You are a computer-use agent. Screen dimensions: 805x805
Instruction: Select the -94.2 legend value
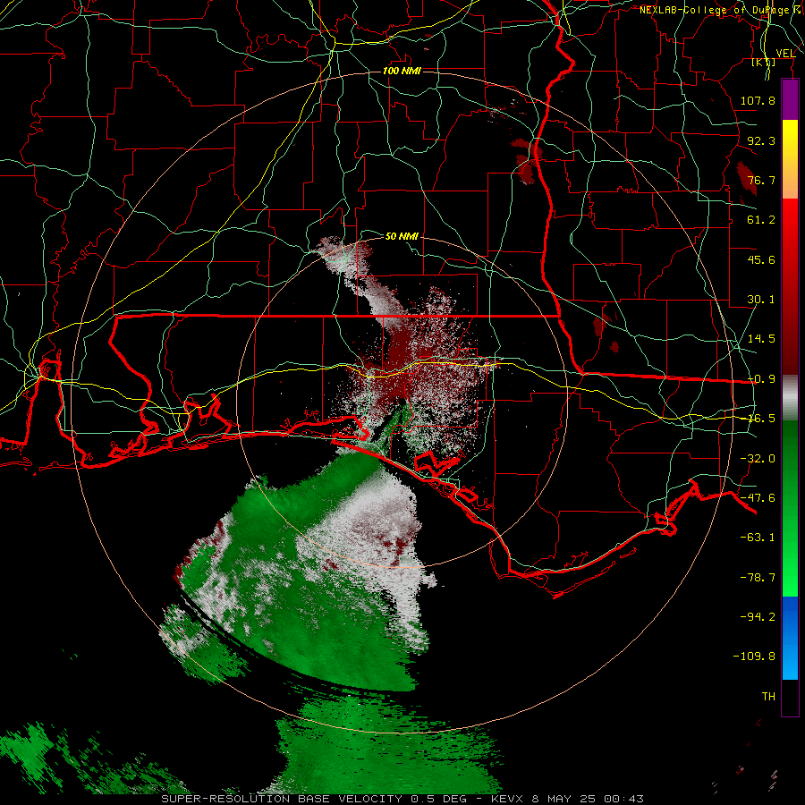758,617
